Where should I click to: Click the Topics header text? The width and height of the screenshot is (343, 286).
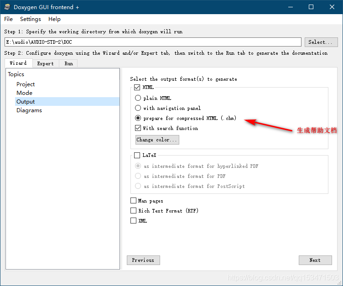pos(16,74)
